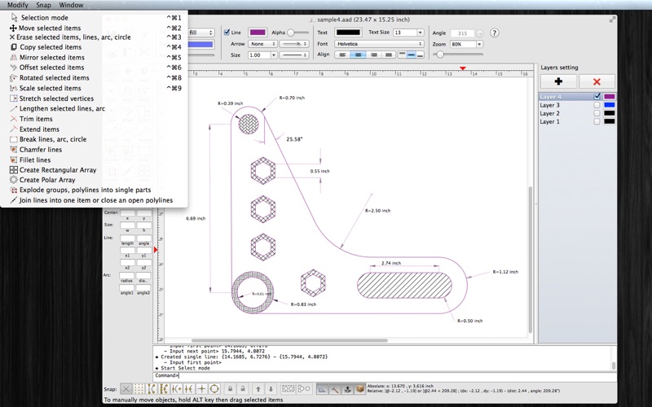Enable Layer 2 visibility checkbox
652x407 pixels.
point(597,113)
